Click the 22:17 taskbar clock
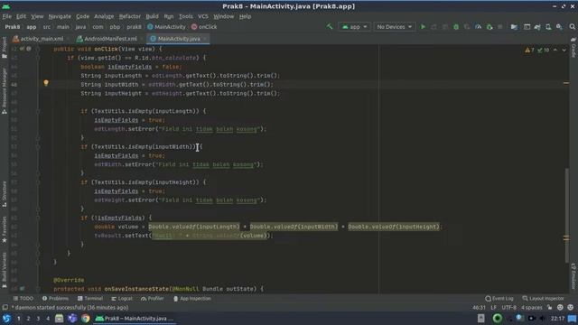Image resolution: width=578 pixels, height=325 pixels. coord(557,319)
